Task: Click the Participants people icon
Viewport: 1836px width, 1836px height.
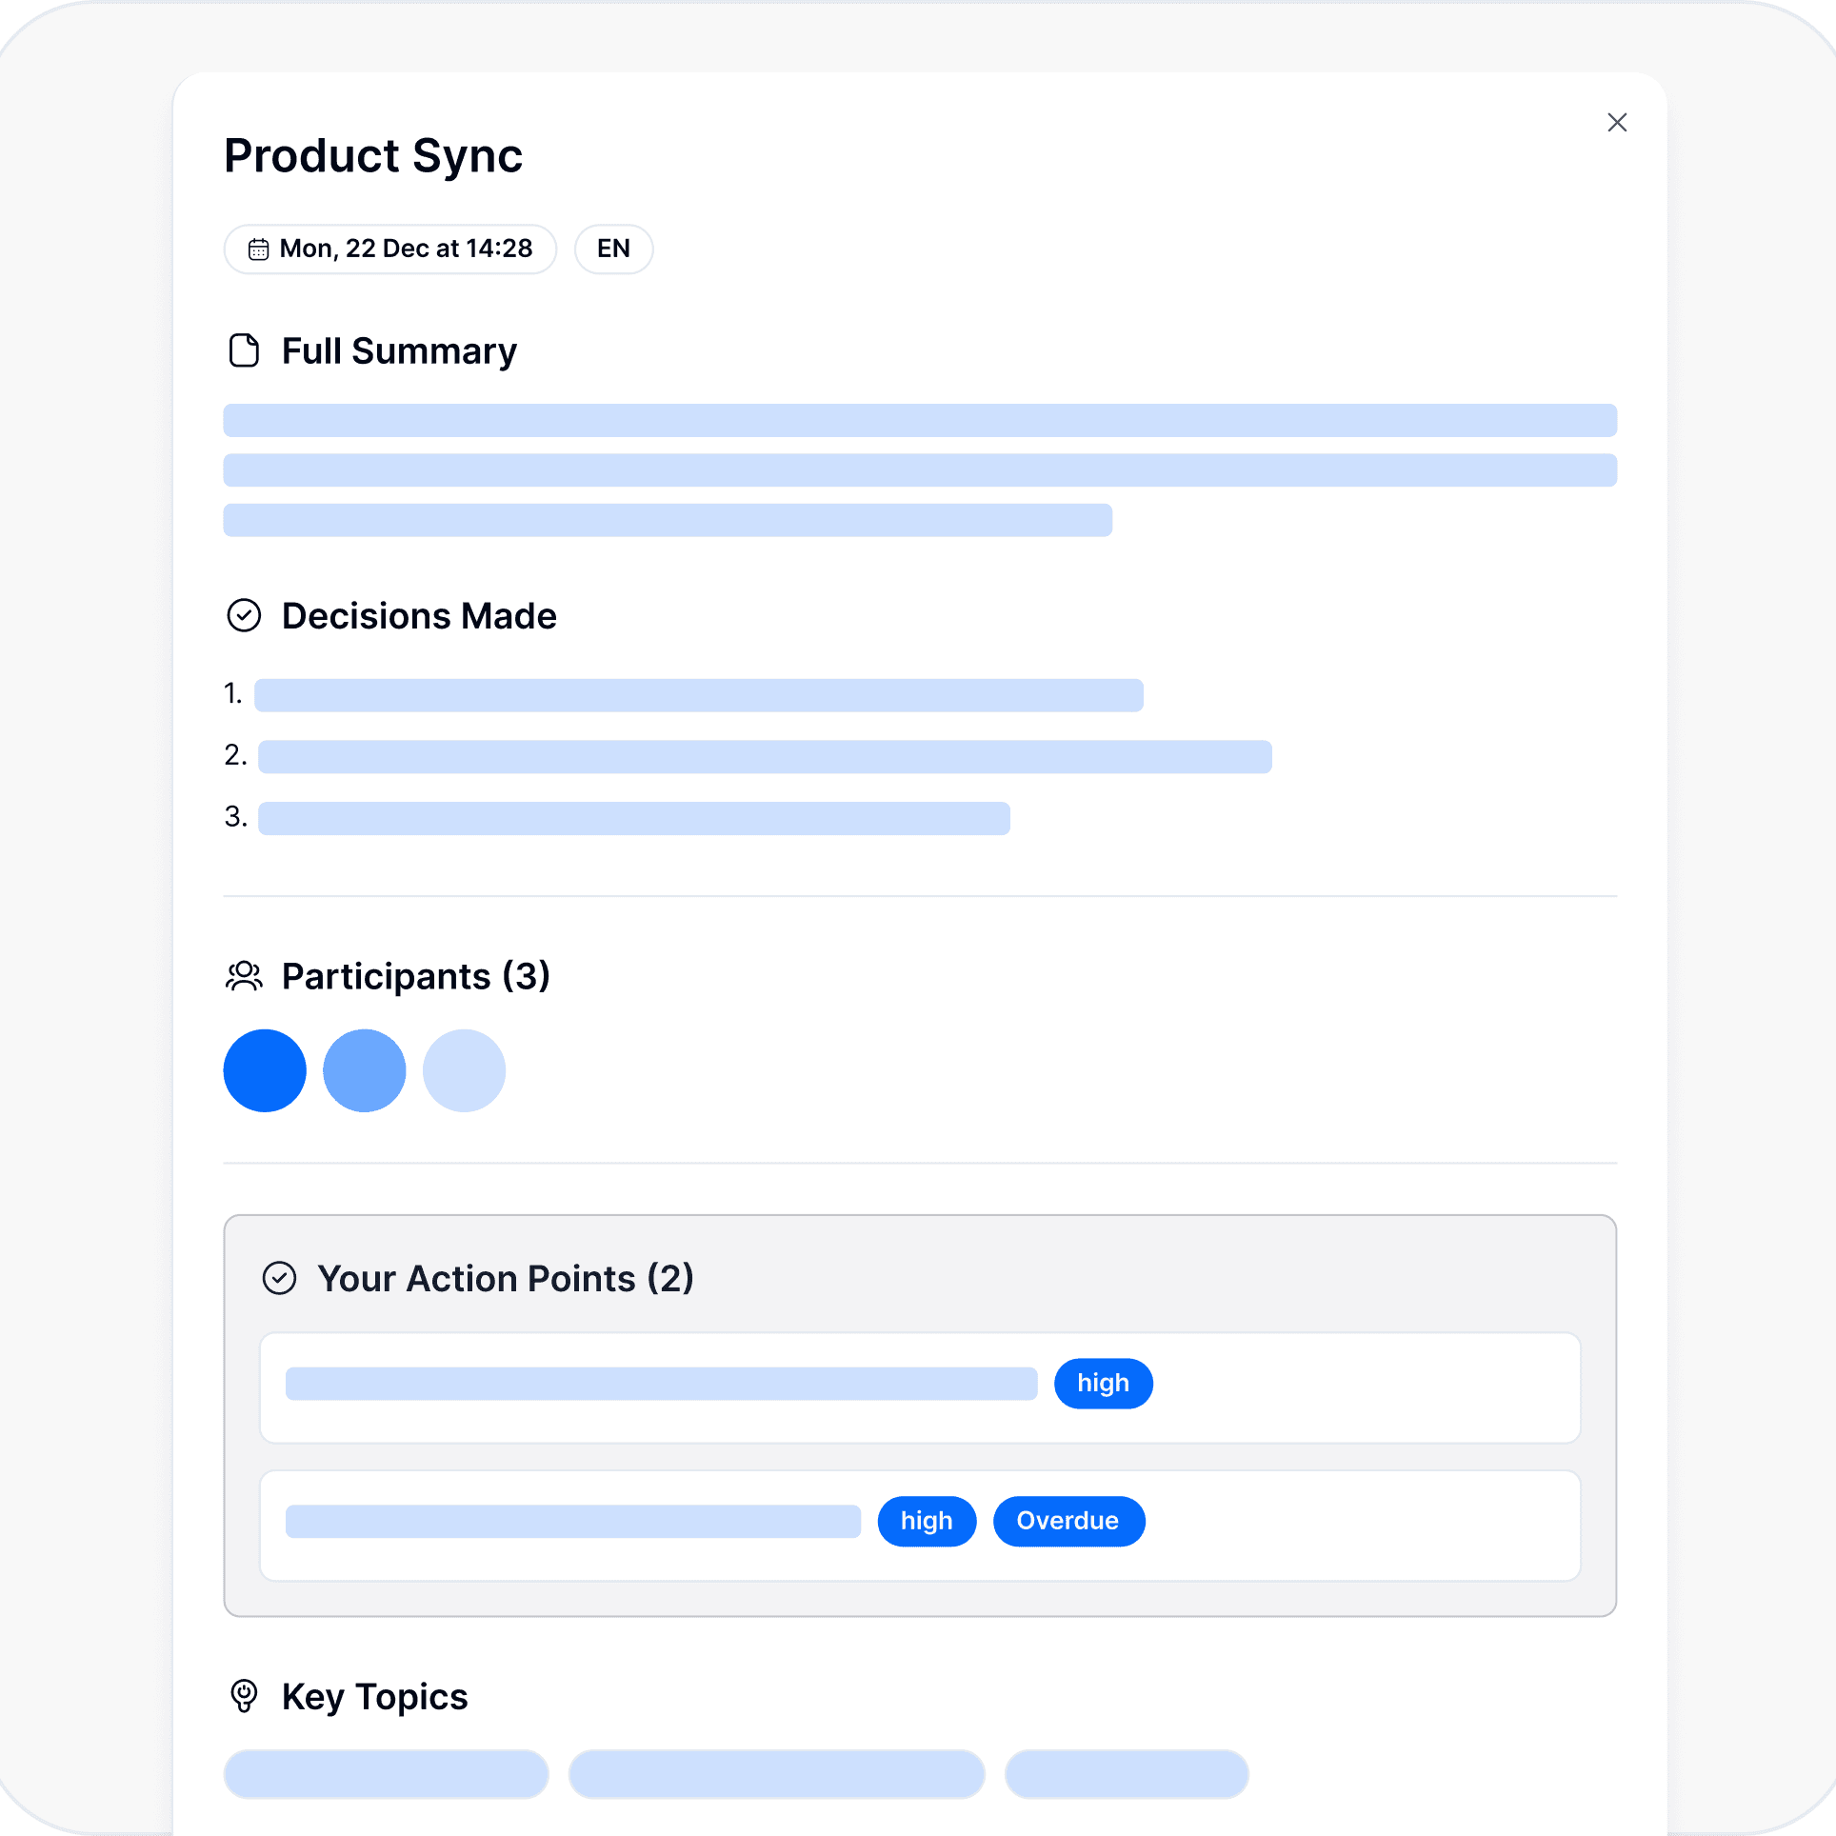Action: 244,976
